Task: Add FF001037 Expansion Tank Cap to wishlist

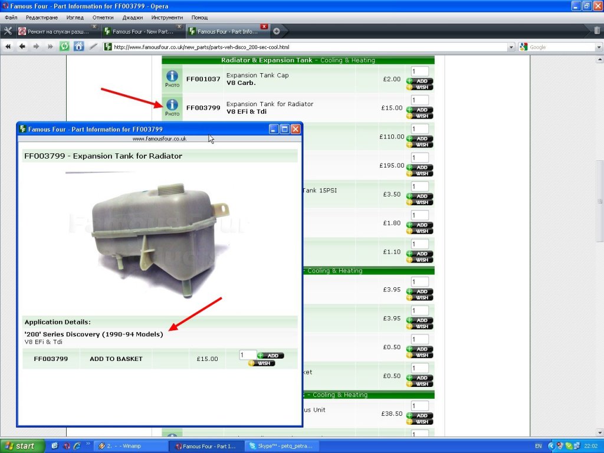Action: coord(419,87)
